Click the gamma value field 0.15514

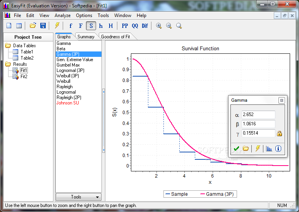pos(258,133)
